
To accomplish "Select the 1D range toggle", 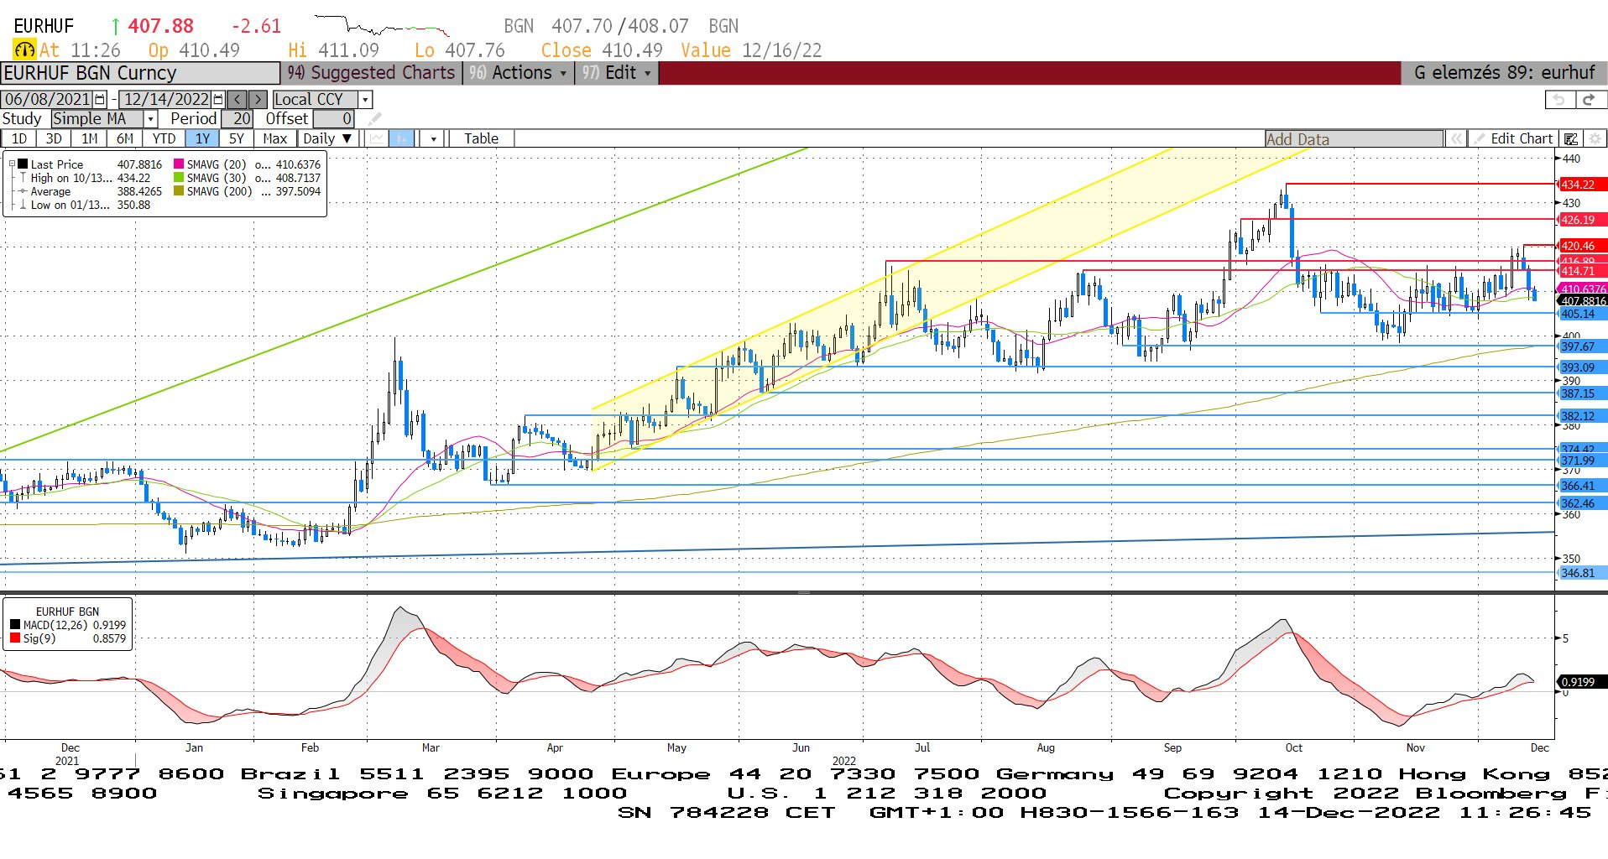I will (18, 138).
